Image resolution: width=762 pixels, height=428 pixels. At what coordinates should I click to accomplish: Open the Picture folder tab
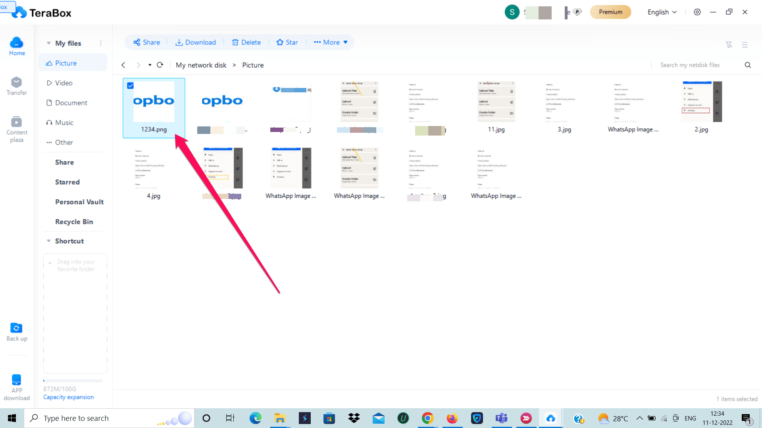65,63
